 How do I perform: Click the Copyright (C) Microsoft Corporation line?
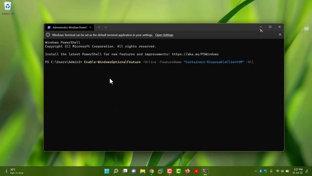coord(100,46)
